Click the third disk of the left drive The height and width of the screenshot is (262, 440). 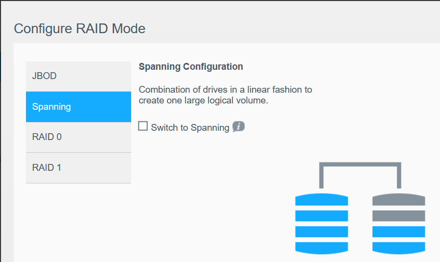(322, 231)
